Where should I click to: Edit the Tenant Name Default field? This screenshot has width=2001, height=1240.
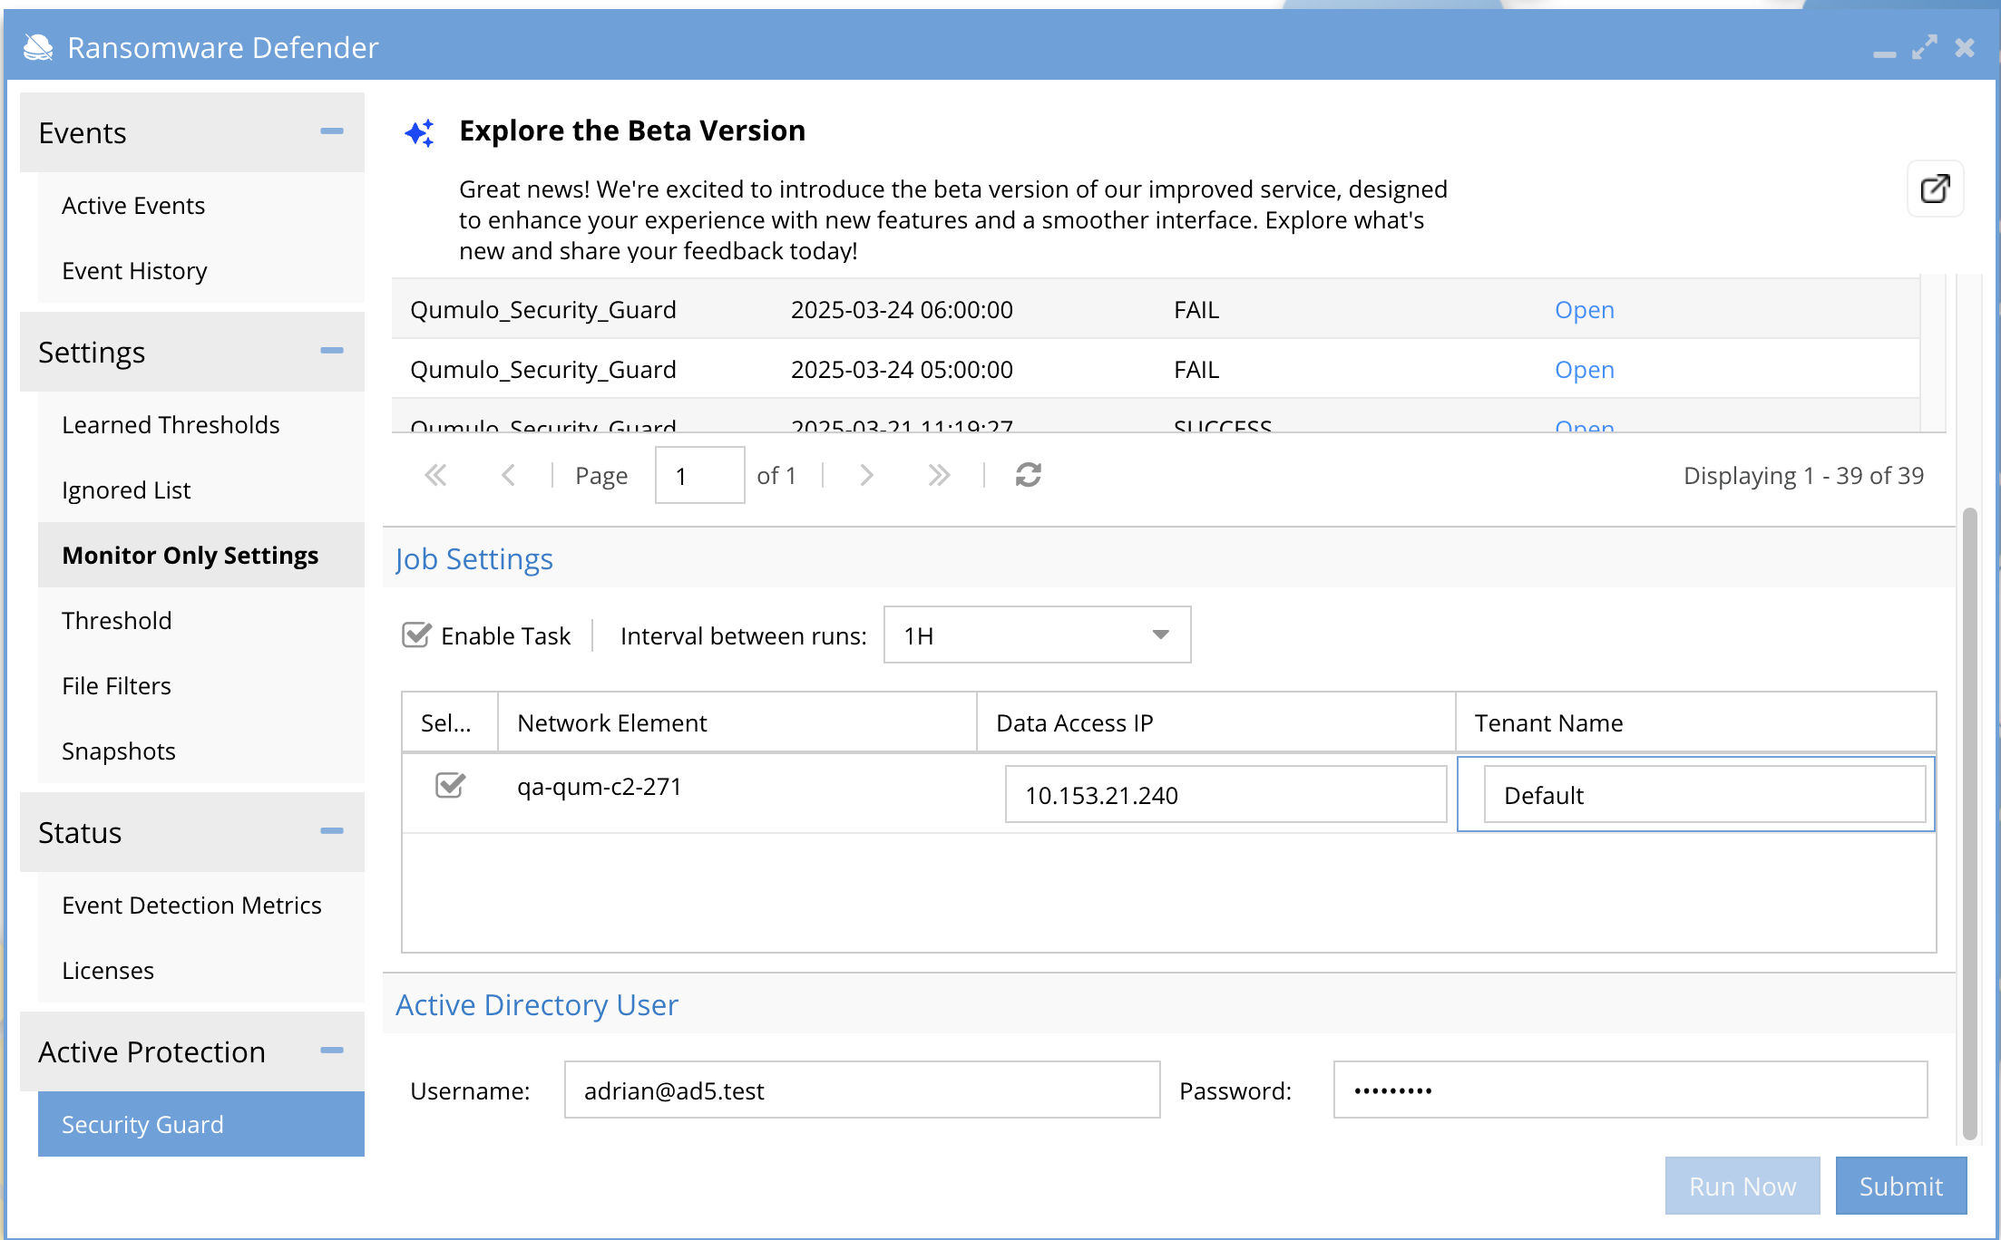pyautogui.click(x=1704, y=794)
